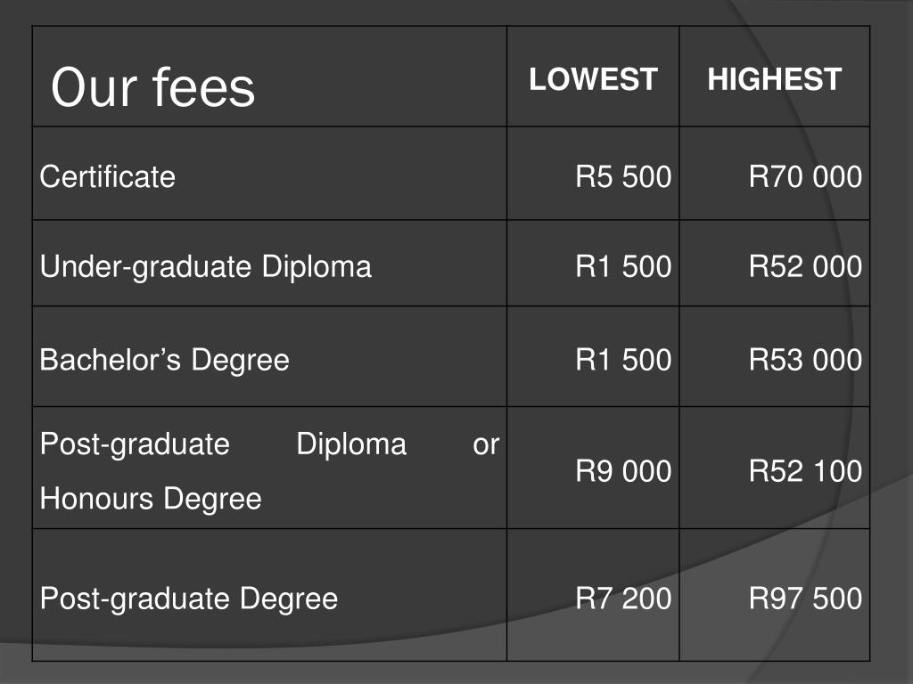Click the Bachelor's Degree row label
This screenshot has height=684, width=913.
click(x=164, y=360)
